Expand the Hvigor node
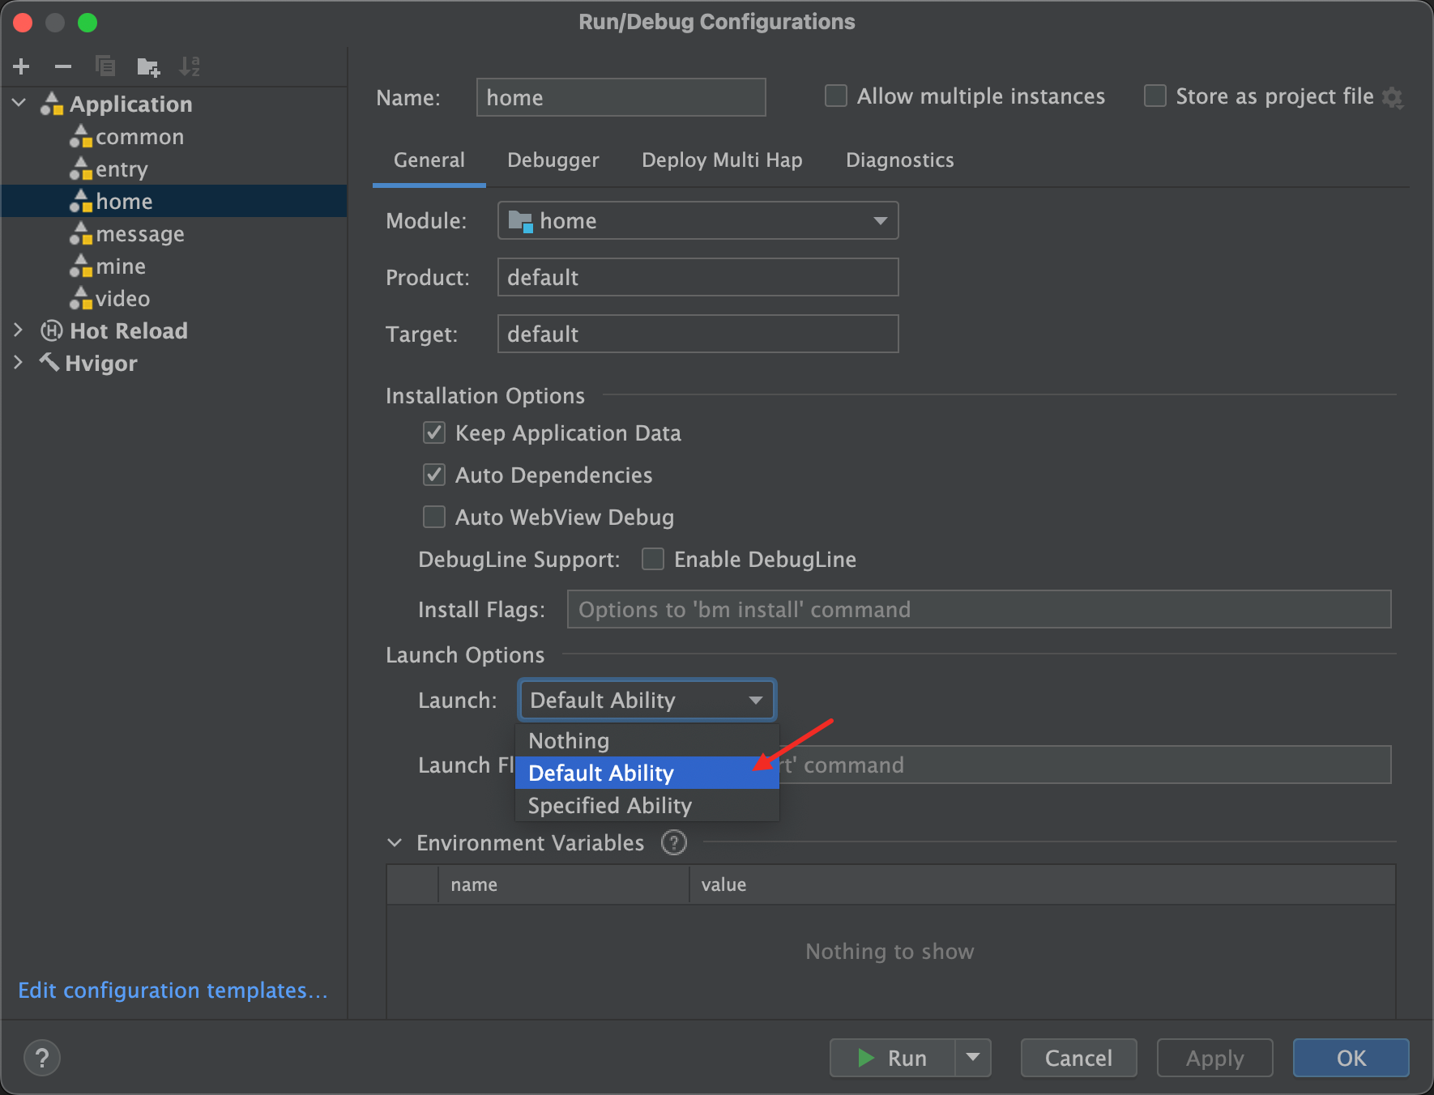1434x1095 pixels. coord(19,362)
